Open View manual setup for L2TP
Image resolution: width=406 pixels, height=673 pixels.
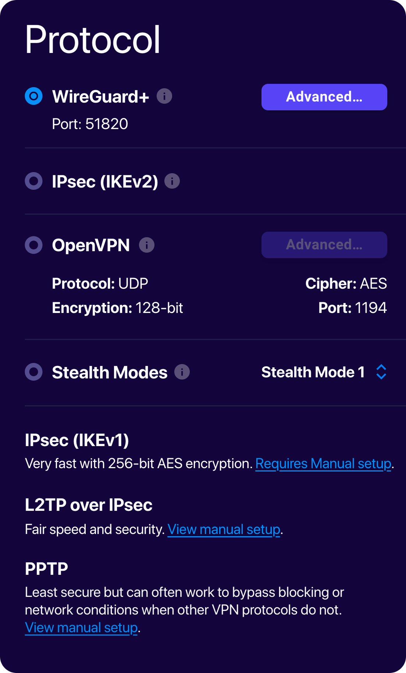(x=224, y=529)
